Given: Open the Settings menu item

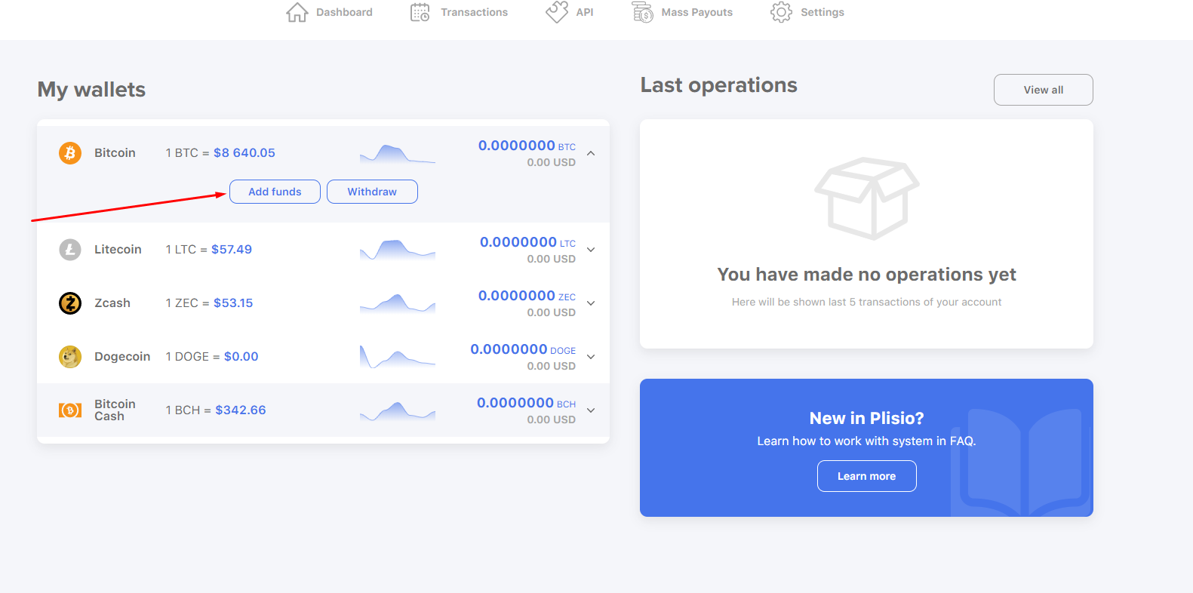Looking at the screenshot, I should tap(807, 12).
